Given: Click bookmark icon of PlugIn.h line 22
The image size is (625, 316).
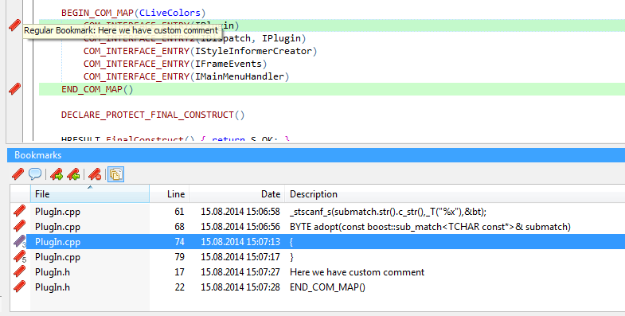Looking at the screenshot, I should tap(20, 287).
